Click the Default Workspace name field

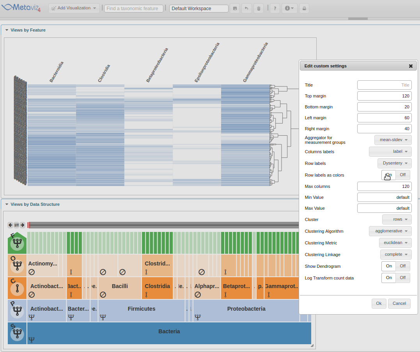pyautogui.click(x=199, y=9)
